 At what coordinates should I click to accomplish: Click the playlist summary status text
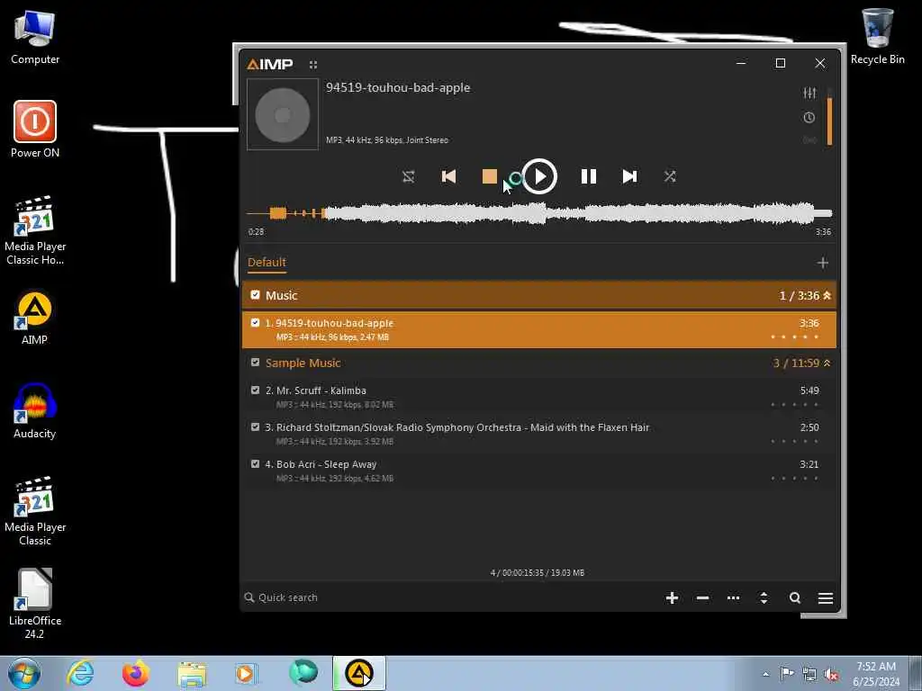538,572
